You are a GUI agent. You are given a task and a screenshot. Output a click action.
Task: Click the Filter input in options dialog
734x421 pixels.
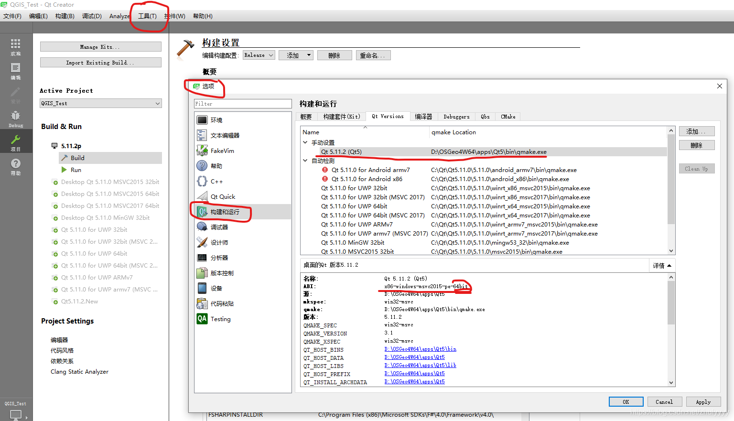[243, 104]
